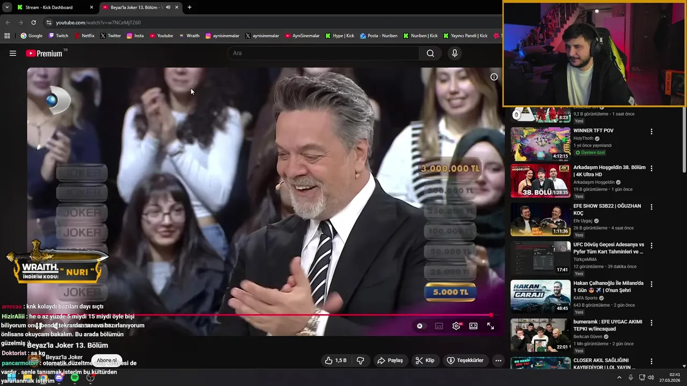Open AyniSinemalar YouTube bookmark
Image resolution: width=687 pixels, height=386 pixels.
pos(302,36)
